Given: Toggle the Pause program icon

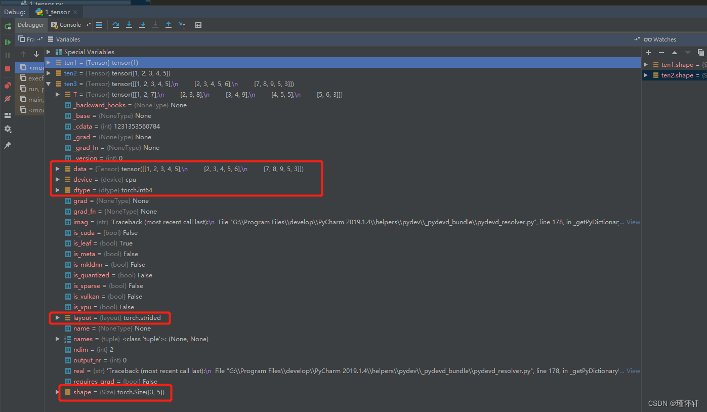Looking at the screenshot, I should pyautogui.click(x=7, y=54).
